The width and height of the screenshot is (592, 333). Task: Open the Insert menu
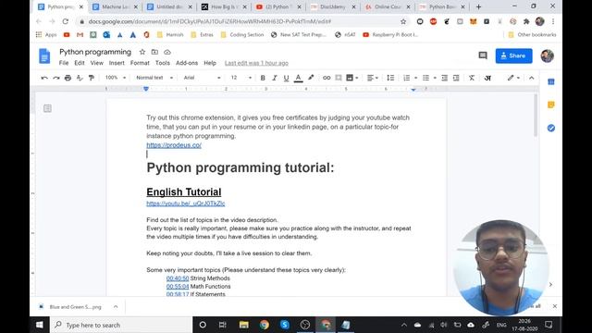(x=117, y=63)
